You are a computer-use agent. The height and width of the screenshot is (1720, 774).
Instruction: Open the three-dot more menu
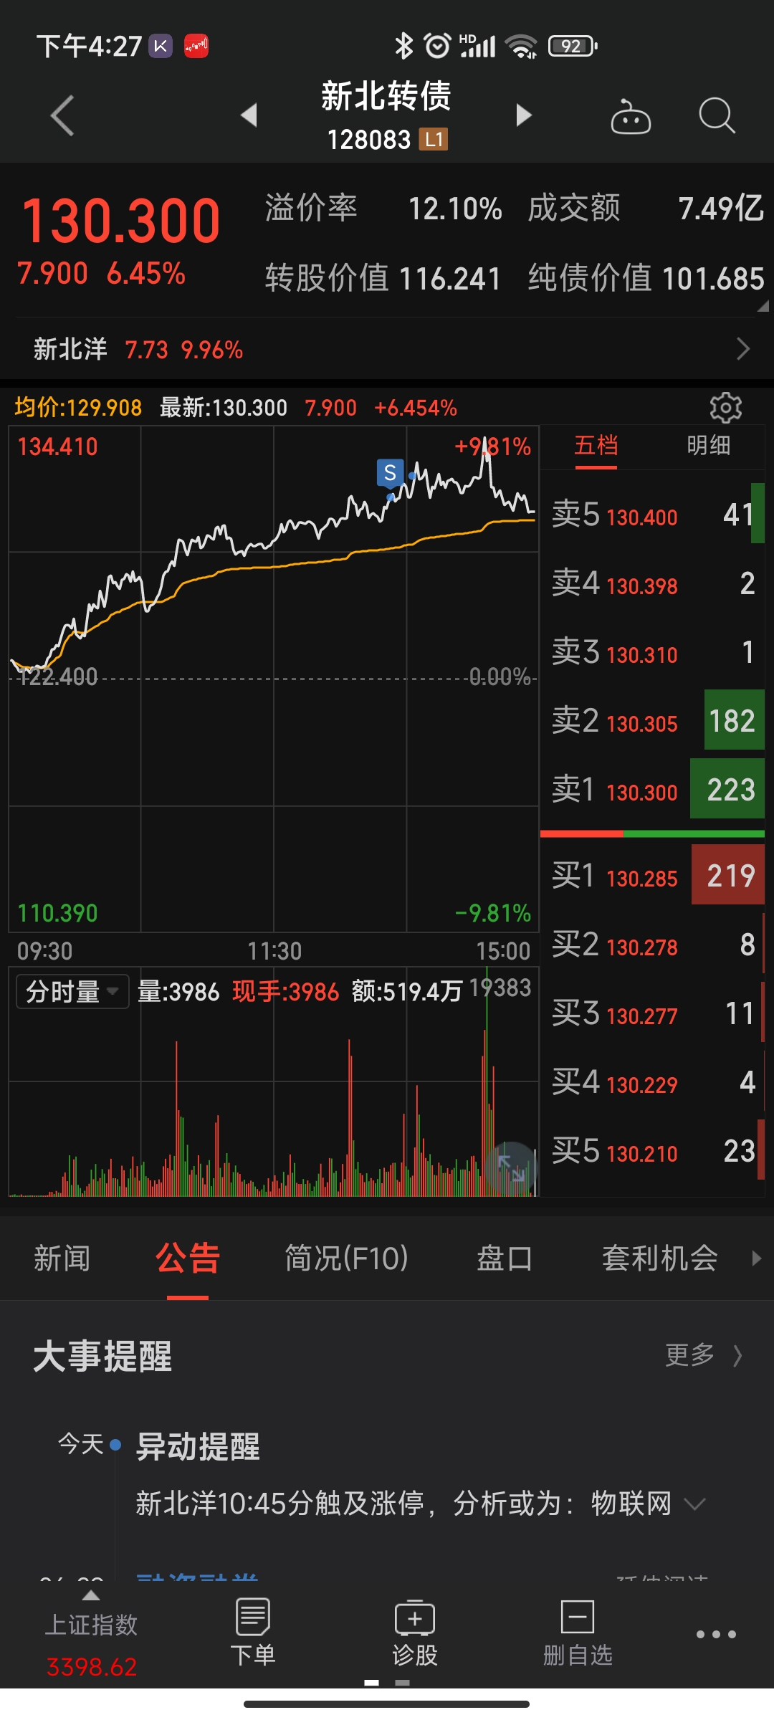point(716,1634)
